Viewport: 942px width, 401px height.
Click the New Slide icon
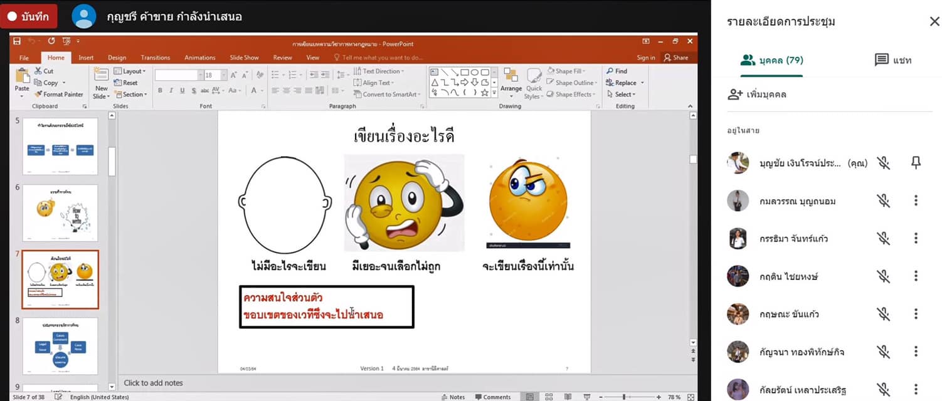tap(101, 75)
